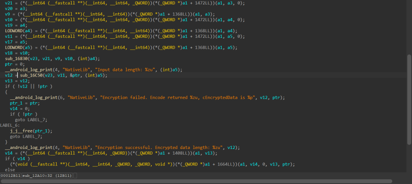This screenshot has width=412, height=184.
Task: Click the line "v19 = a4;"
Action: coord(16,25)
